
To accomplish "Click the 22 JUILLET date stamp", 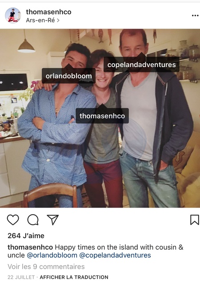I will 21,277.
